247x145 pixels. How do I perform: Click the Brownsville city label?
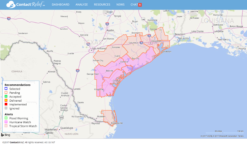[117, 123]
